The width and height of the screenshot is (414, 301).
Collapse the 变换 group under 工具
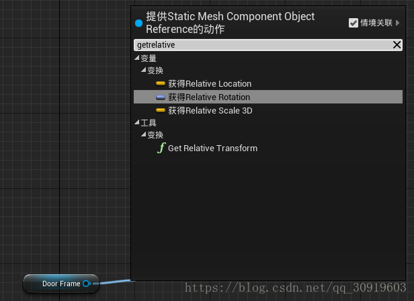143,134
